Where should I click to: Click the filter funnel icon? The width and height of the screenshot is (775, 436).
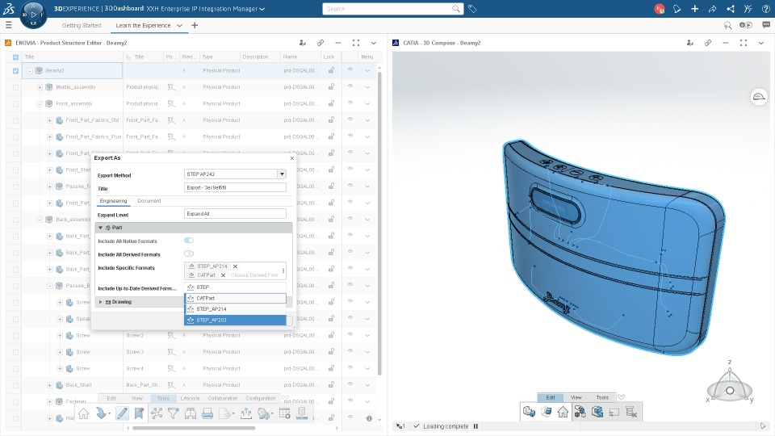173,413
